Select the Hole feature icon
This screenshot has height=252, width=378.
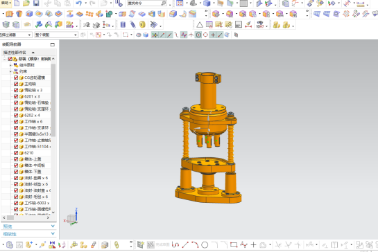29,14
